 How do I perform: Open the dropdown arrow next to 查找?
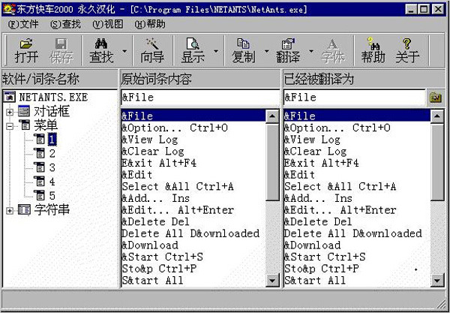click(124, 51)
